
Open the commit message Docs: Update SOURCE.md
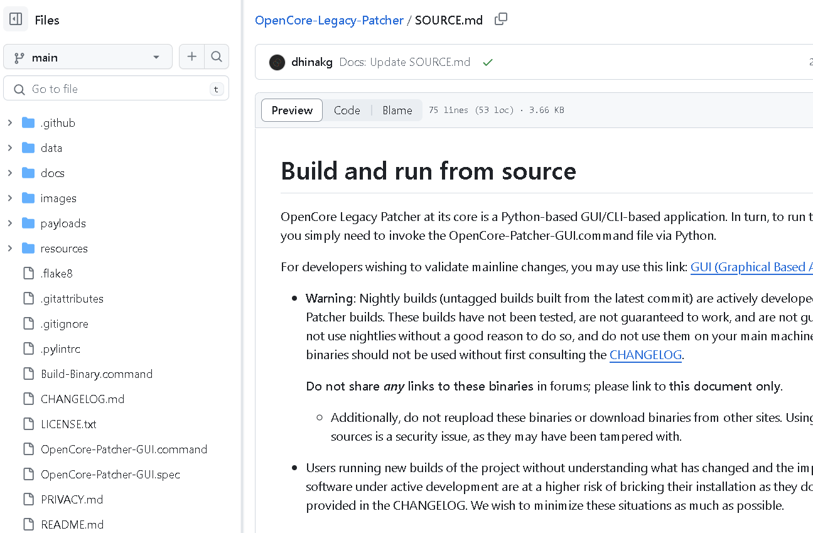(x=404, y=62)
